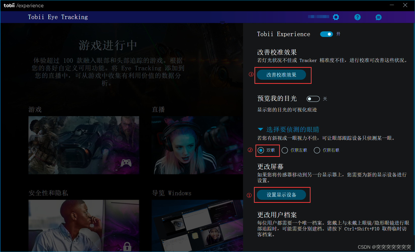The height and width of the screenshot is (252, 415).
Task: Select the 双眼 radio option
Action: 261,150
